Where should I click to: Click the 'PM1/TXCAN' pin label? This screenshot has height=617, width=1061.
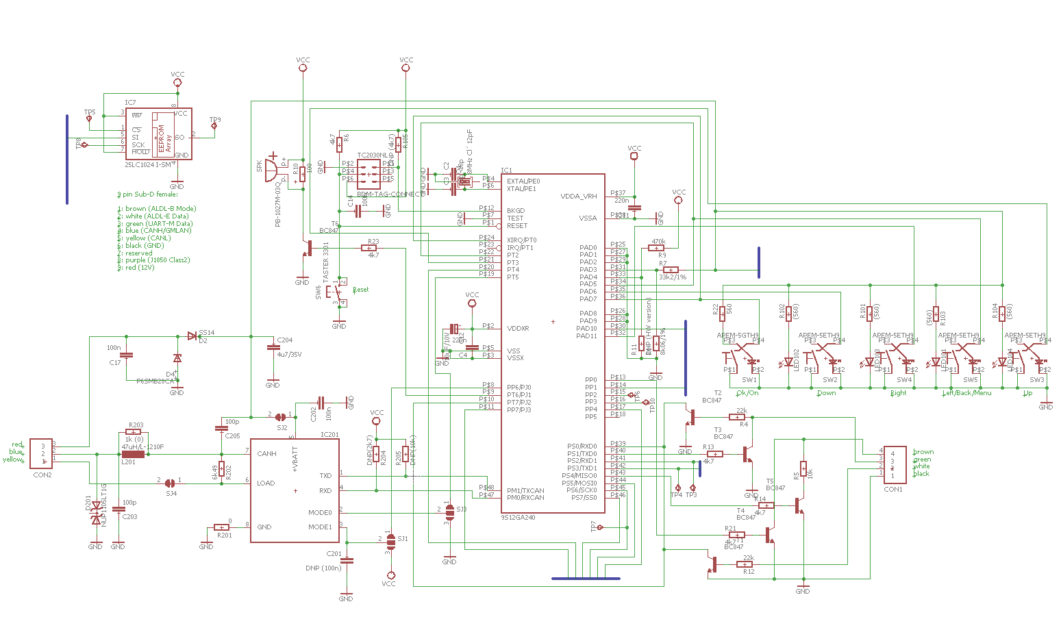[x=526, y=491]
